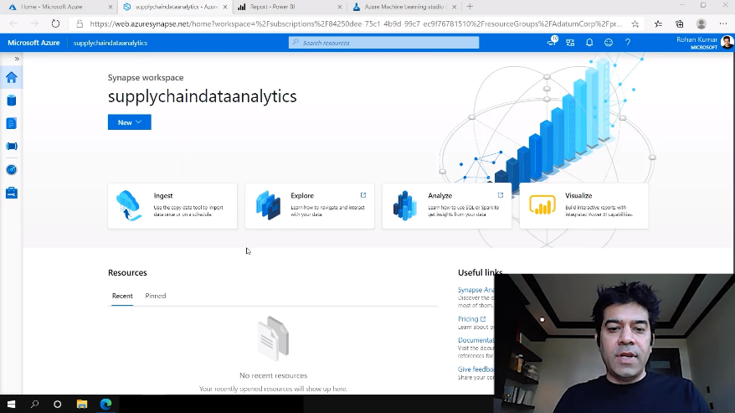The height and width of the screenshot is (413, 735).
Task: Open release updates icon in header
Action: 552,42
